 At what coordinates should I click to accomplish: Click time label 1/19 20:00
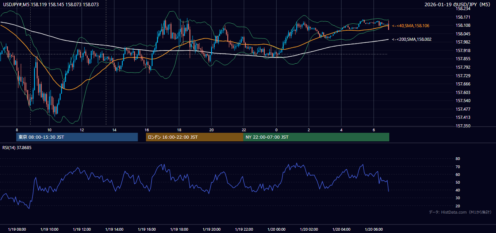212,230
